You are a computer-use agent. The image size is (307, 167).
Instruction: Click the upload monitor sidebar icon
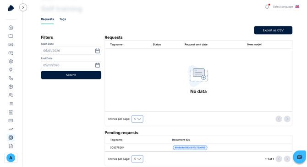point(11,44)
